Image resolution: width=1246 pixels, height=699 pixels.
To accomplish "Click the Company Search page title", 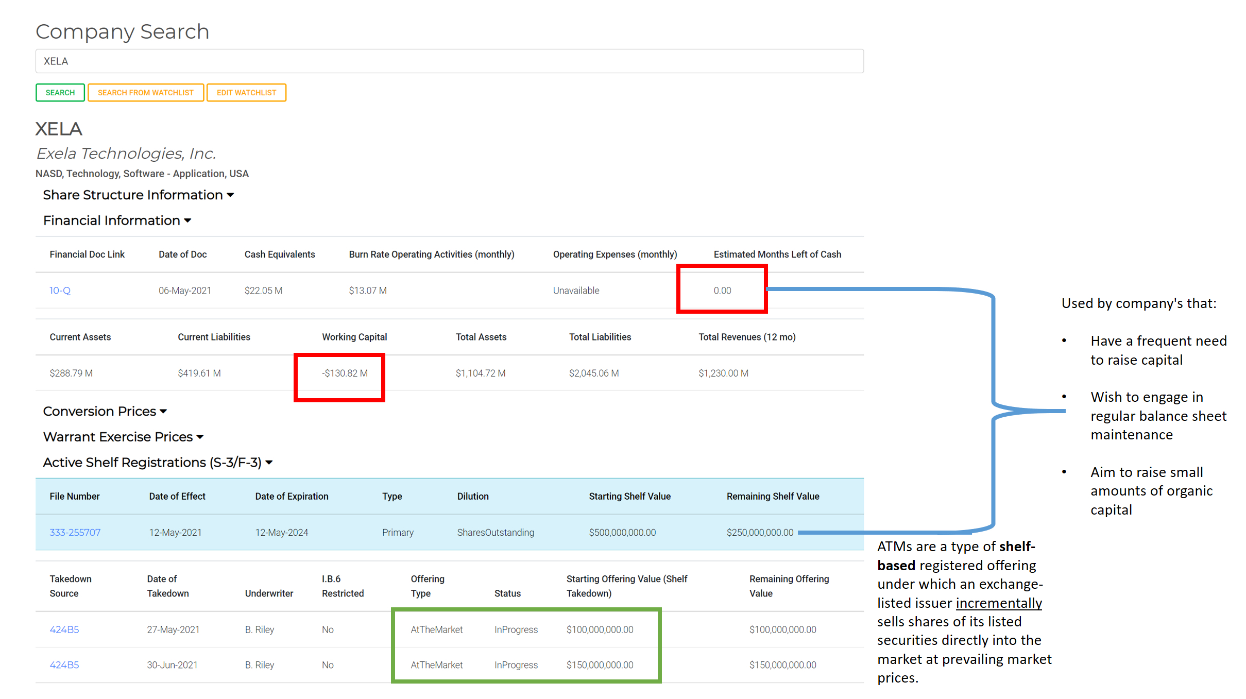I will click(x=122, y=32).
